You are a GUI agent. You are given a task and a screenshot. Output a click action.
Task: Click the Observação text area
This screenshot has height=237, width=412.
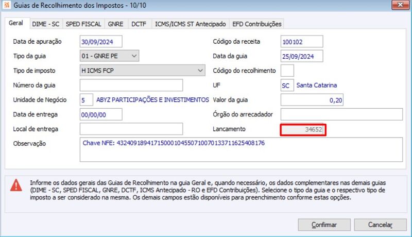[241, 149]
